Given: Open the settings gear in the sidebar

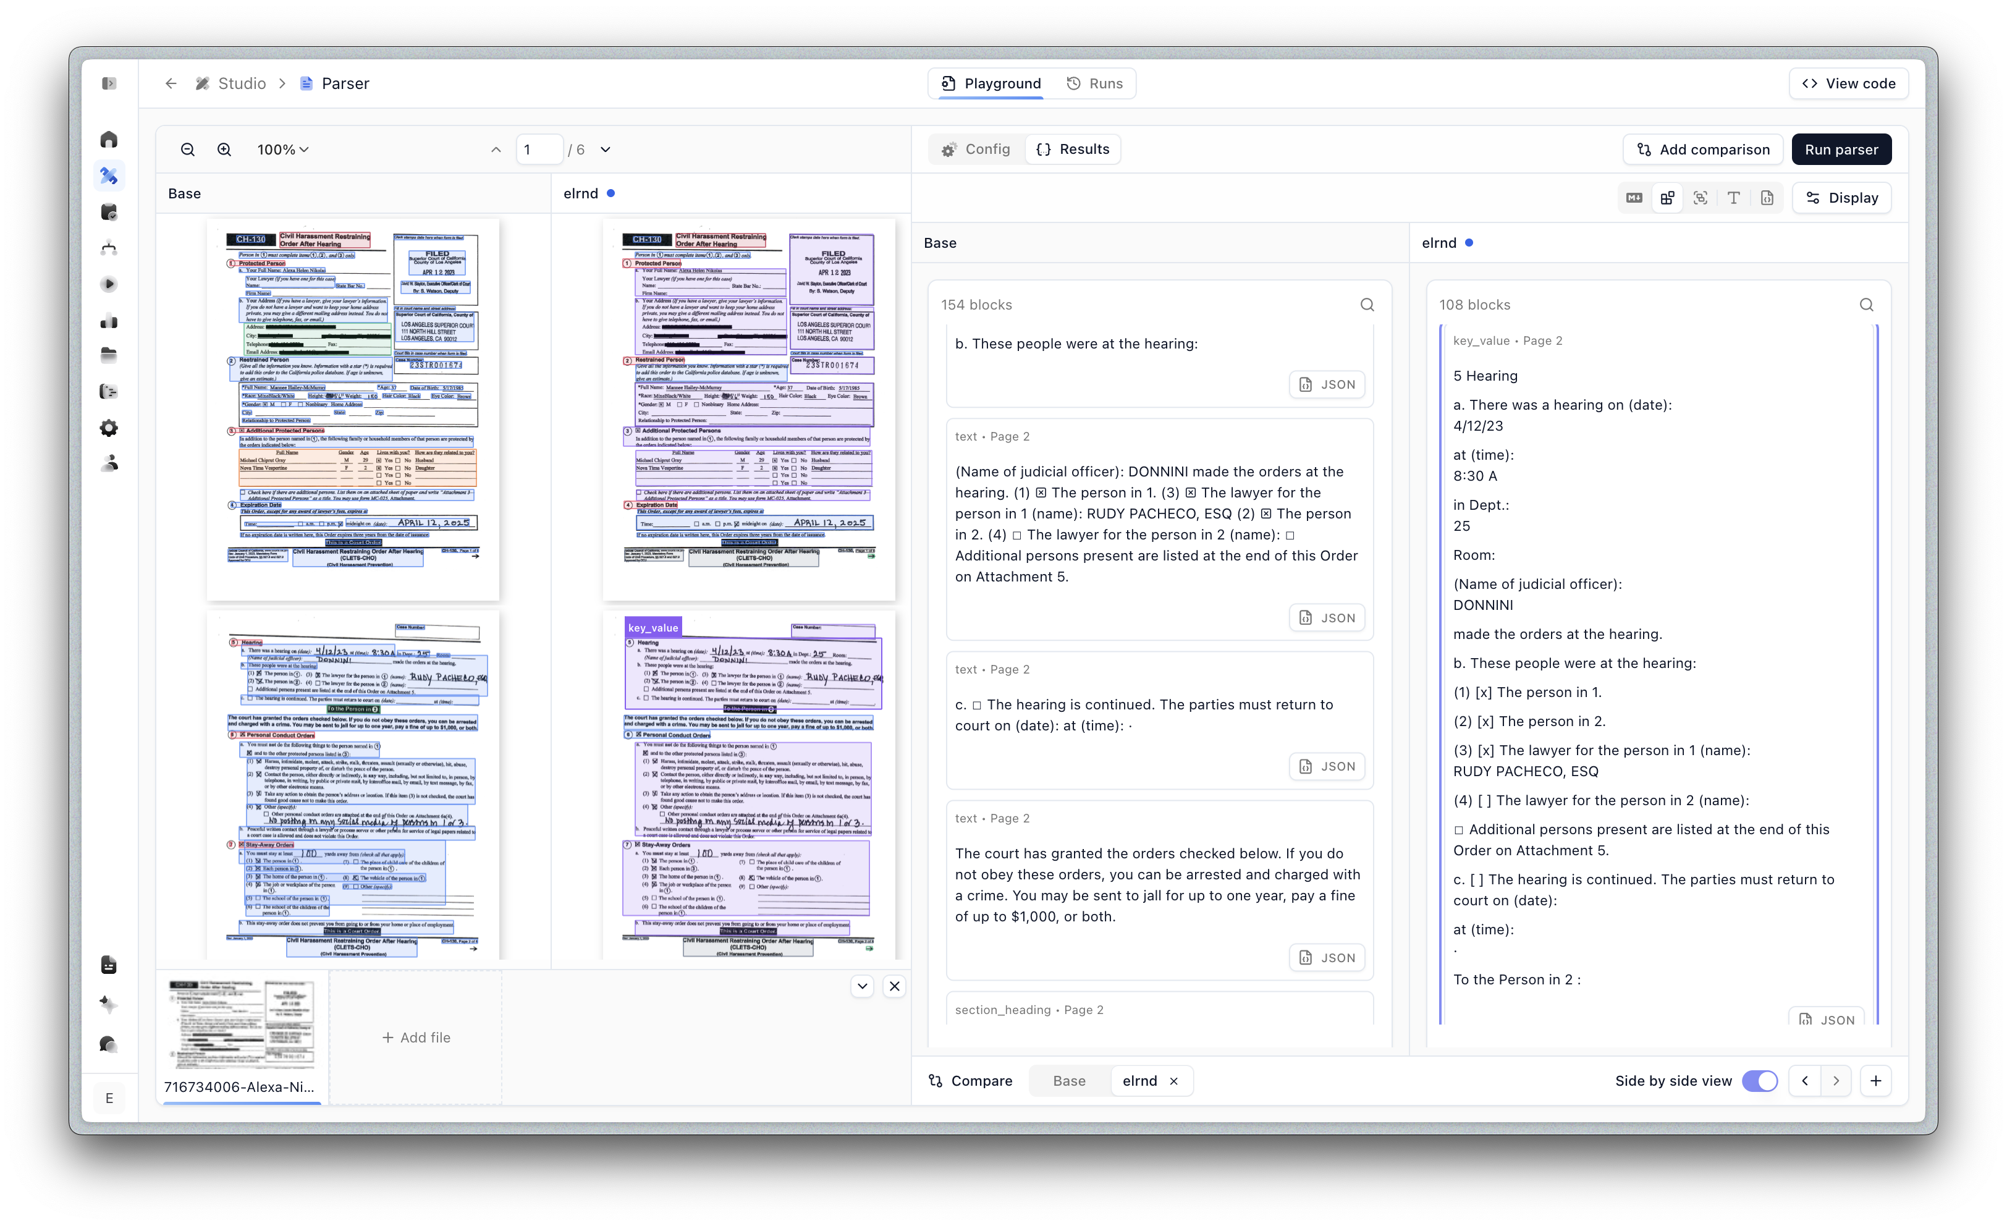Looking at the screenshot, I should point(109,428).
